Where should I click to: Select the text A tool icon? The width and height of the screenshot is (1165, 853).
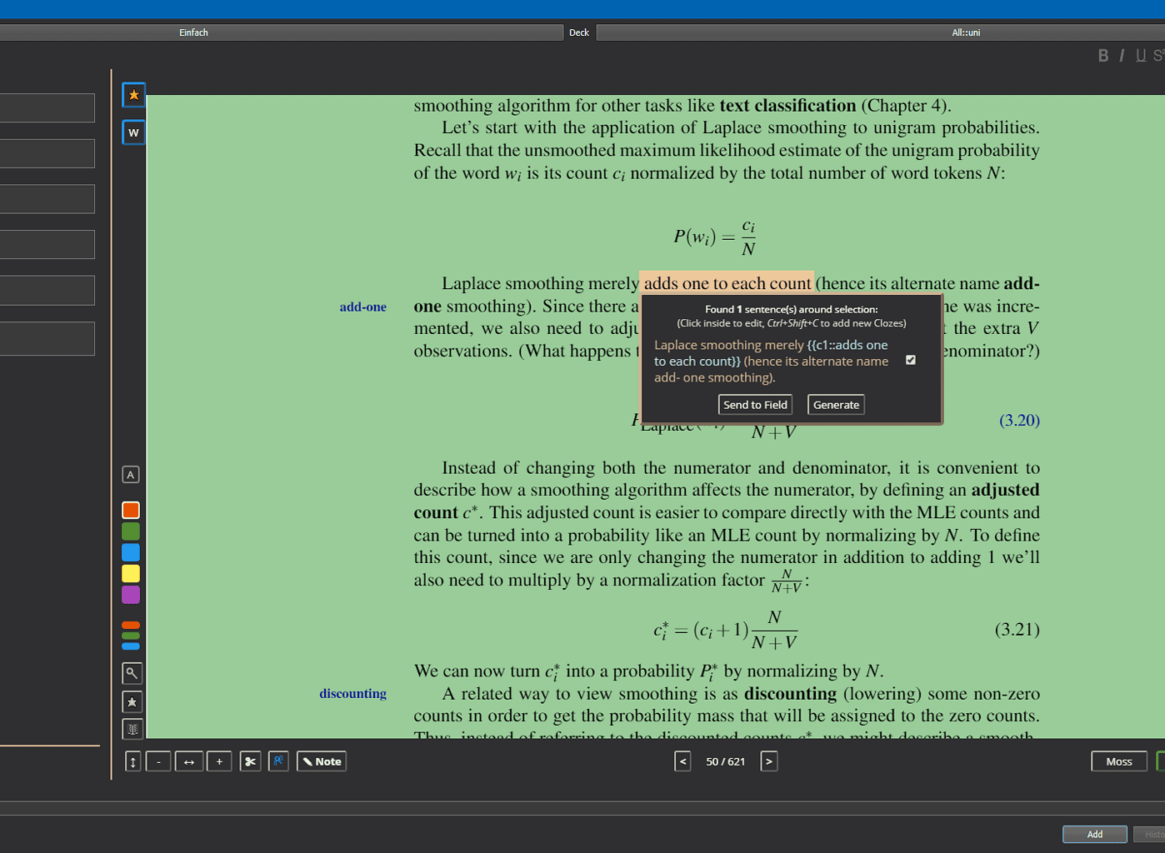(131, 475)
